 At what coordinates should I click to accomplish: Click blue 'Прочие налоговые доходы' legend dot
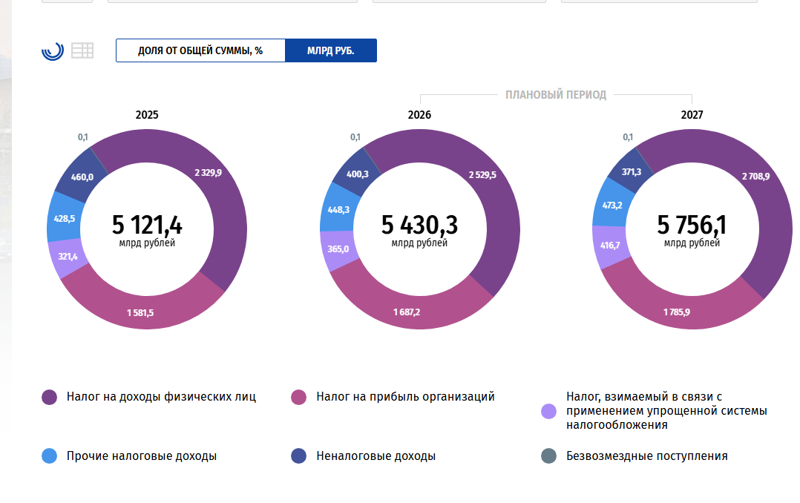tap(50, 456)
